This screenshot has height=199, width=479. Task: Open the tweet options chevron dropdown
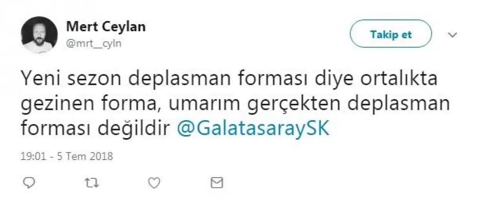[x=452, y=35]
